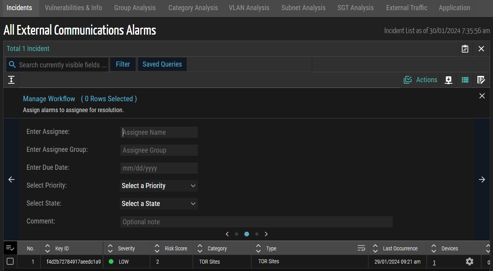Click the Filter button
This screenshot has width=493, height=271.
123,64
